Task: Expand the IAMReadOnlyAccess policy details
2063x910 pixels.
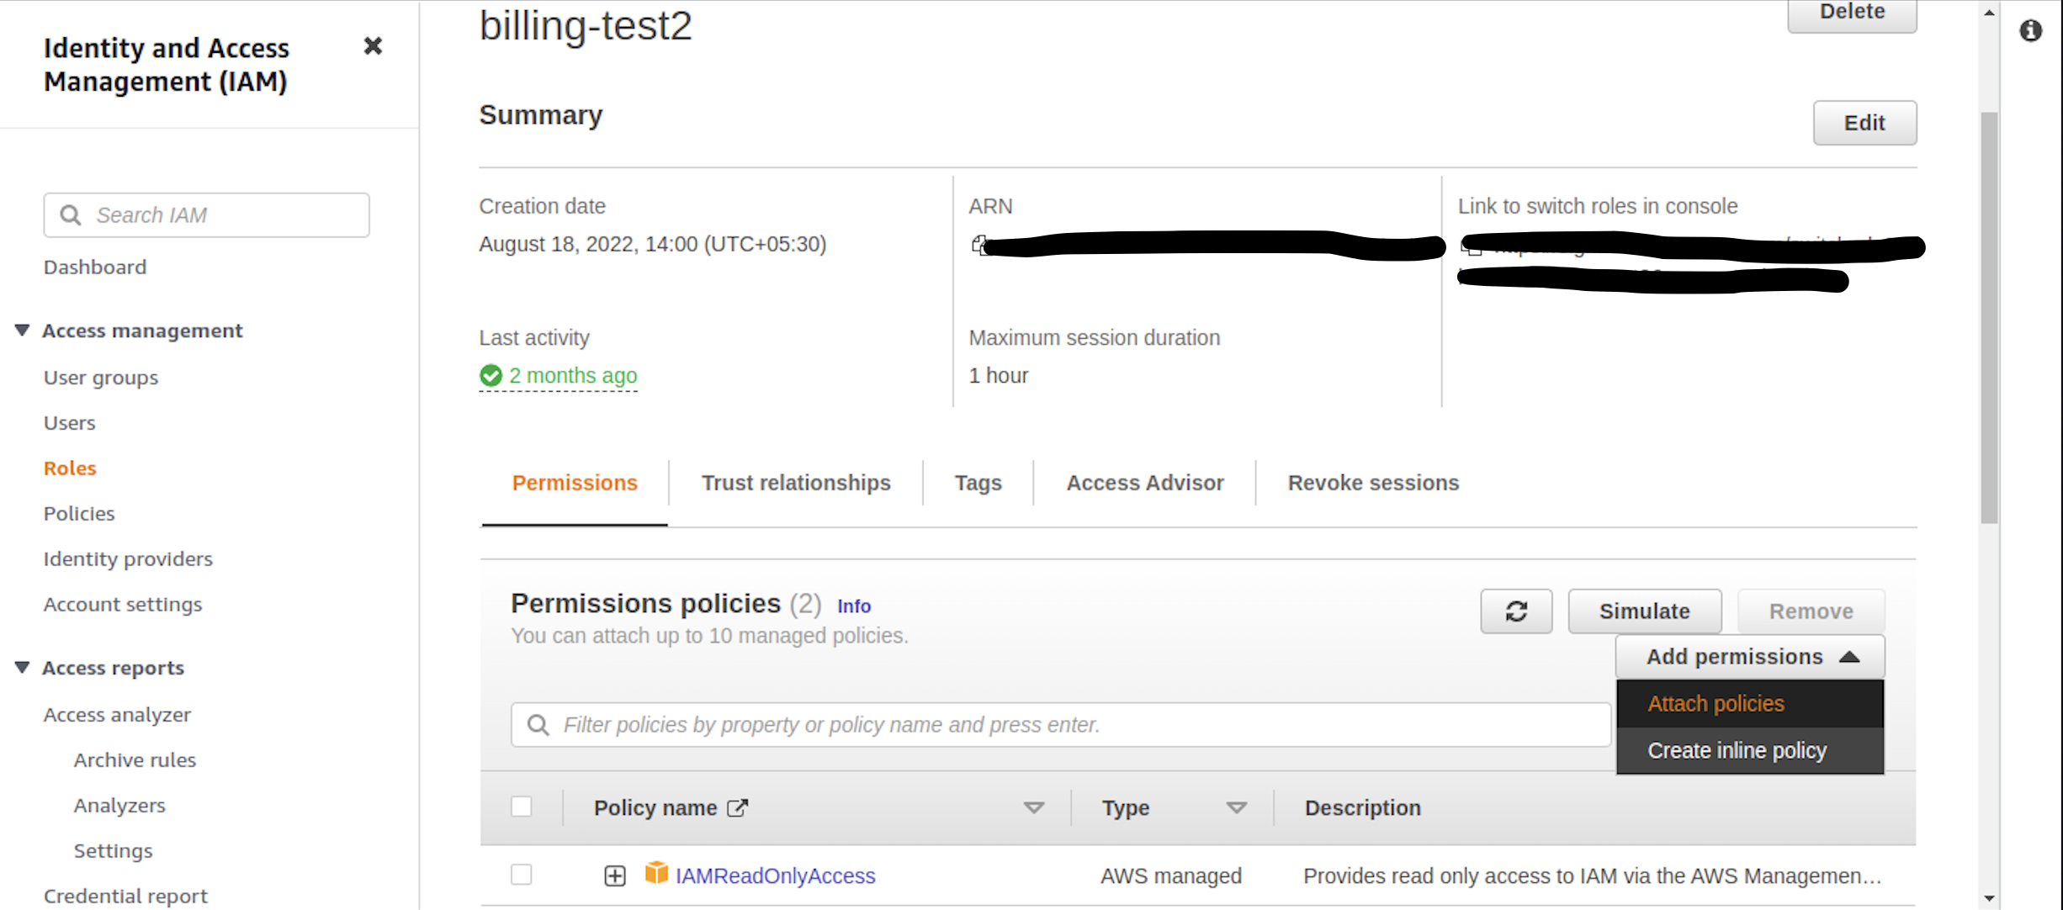Action: (615, 876)
